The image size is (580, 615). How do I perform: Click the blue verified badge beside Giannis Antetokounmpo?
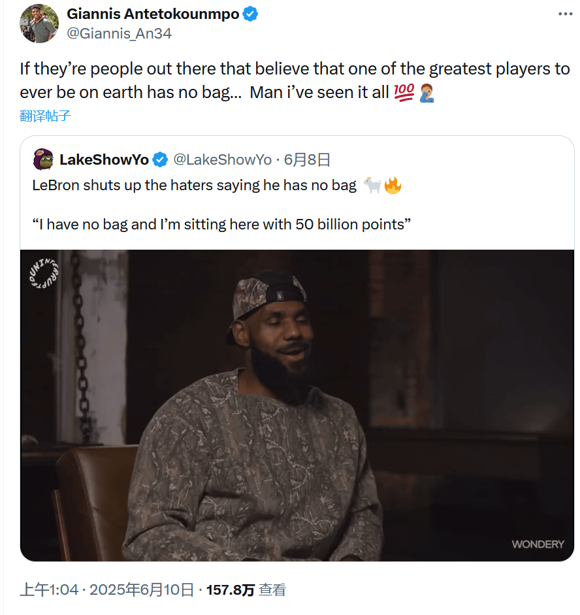pyautogui.click(x=250, y=14)
